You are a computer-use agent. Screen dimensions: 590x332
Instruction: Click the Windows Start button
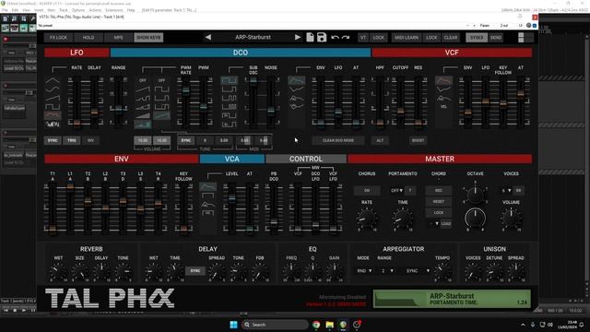point(233,325)
